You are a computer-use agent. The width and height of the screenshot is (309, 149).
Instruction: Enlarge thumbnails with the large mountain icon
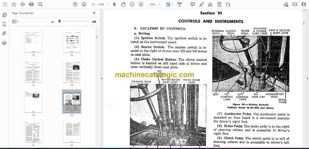tap(94, 22)
